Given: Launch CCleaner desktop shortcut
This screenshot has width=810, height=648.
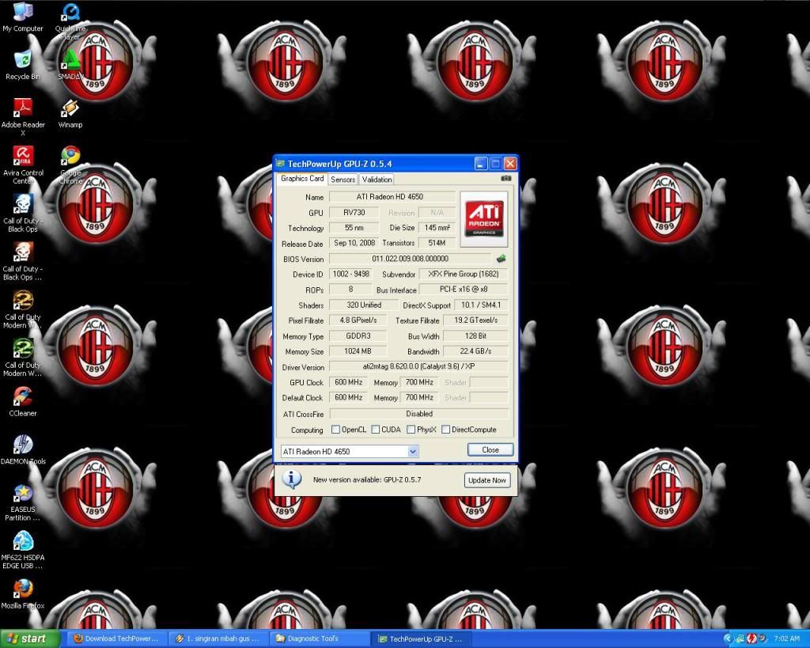Looking at the screenshot, I should [23, 402].
